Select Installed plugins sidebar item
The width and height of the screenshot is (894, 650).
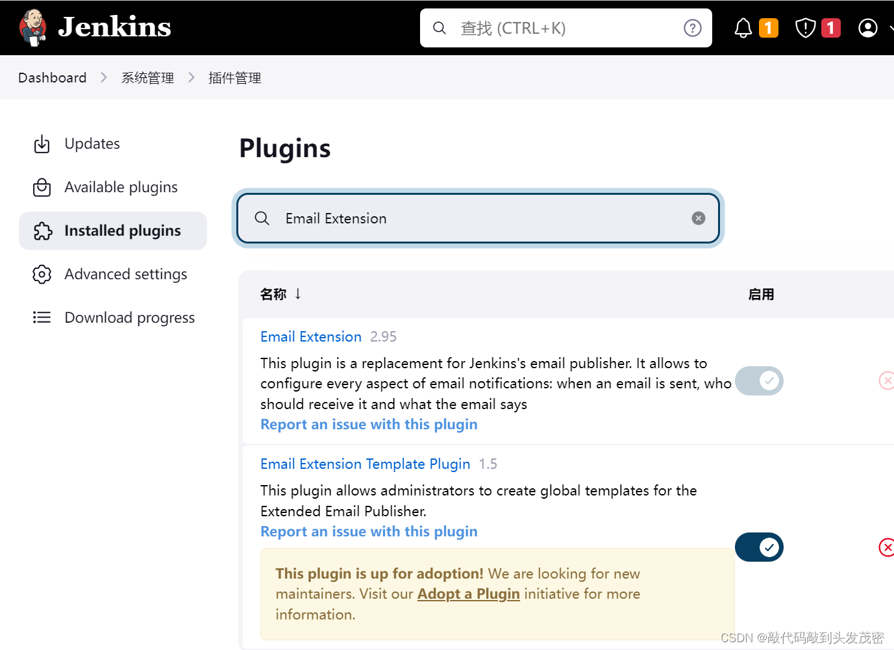(x=113, y=231)
